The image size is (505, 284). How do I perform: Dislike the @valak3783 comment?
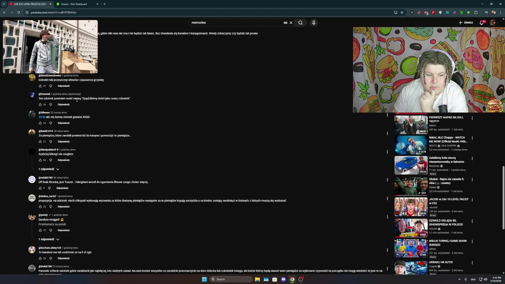50,188
